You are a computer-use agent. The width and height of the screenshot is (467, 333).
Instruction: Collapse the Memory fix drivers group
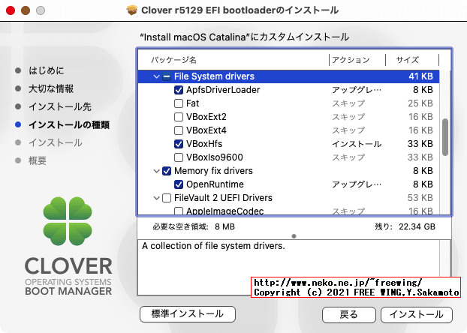tap(156, 171)
